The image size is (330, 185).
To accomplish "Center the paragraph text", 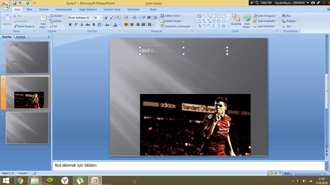I will coord(132,25).
